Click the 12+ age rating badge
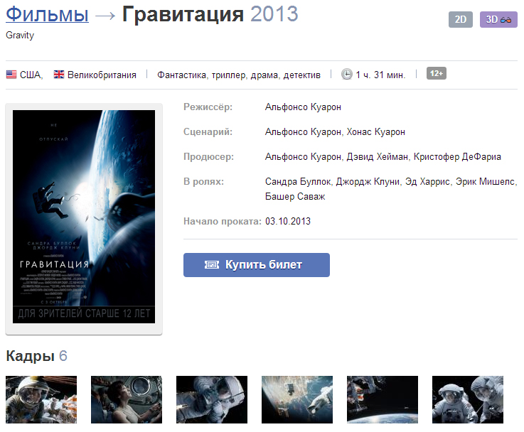Image resolution: width=524 pixels, height=432 pixels. click(436, 73)
